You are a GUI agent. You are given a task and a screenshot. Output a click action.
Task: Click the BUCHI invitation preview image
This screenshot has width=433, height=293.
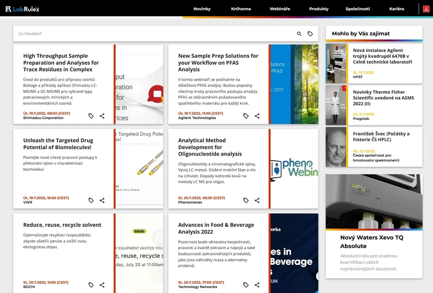(139, 253)
